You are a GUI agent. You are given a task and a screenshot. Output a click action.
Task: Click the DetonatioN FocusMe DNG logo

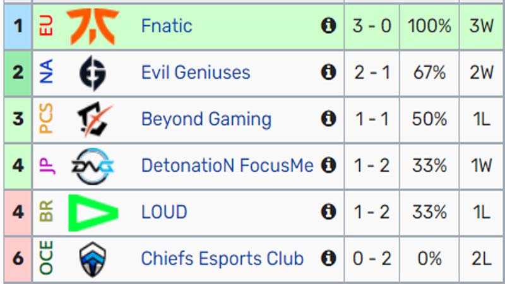pyautogui.click(x=93, y=166)
